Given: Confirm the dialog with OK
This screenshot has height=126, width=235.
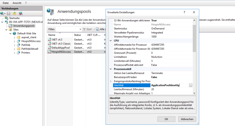Looking at the screenshot, I should pos(166,119).
